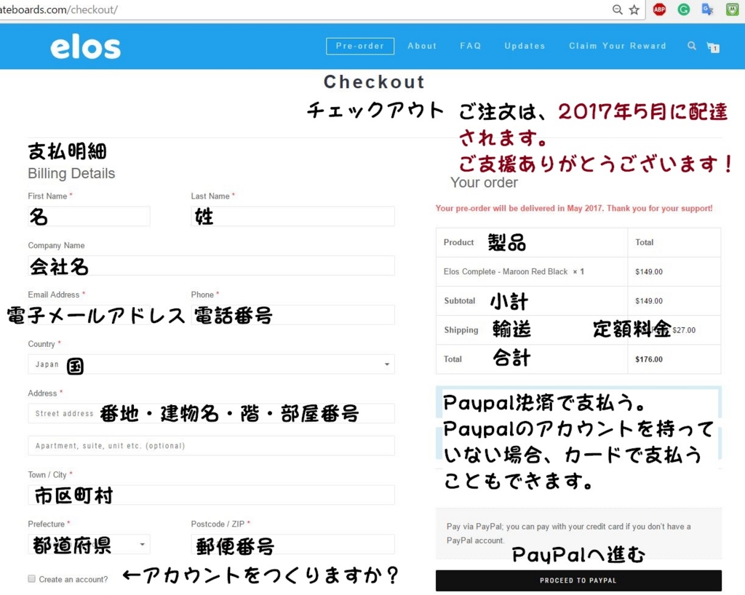Open the Grammarly extension icon
745x595 pixels.
pyautogui.click(x=684, y=9)
